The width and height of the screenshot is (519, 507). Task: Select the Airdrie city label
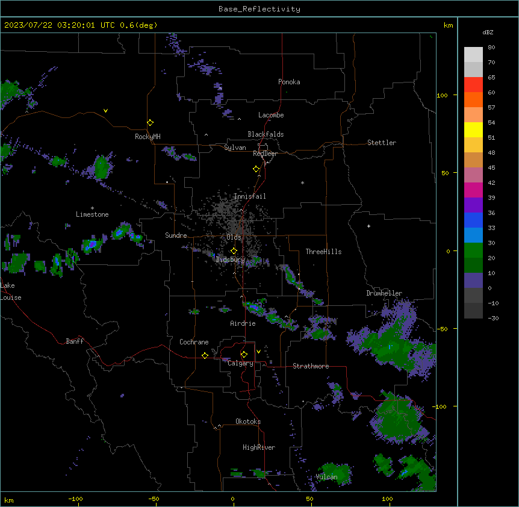point(243,323)
